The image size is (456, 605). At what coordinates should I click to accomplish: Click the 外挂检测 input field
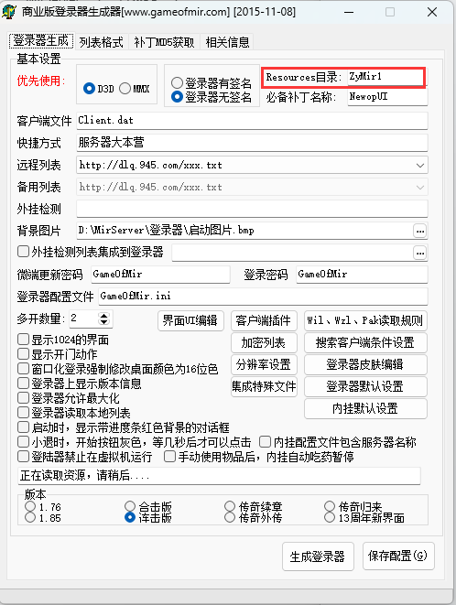(252, 209)
